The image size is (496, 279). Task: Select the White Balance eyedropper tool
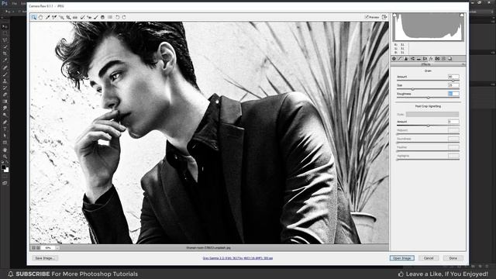47,17
